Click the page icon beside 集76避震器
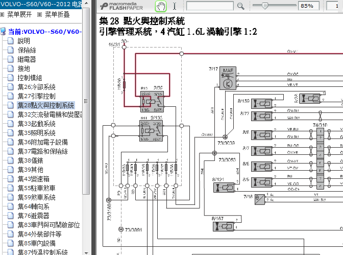The height and width of the screenshot is (255, 343). click(11, 216)
